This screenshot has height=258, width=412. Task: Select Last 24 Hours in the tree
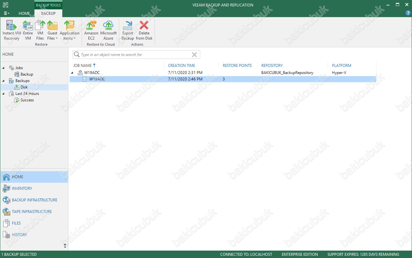27,94
